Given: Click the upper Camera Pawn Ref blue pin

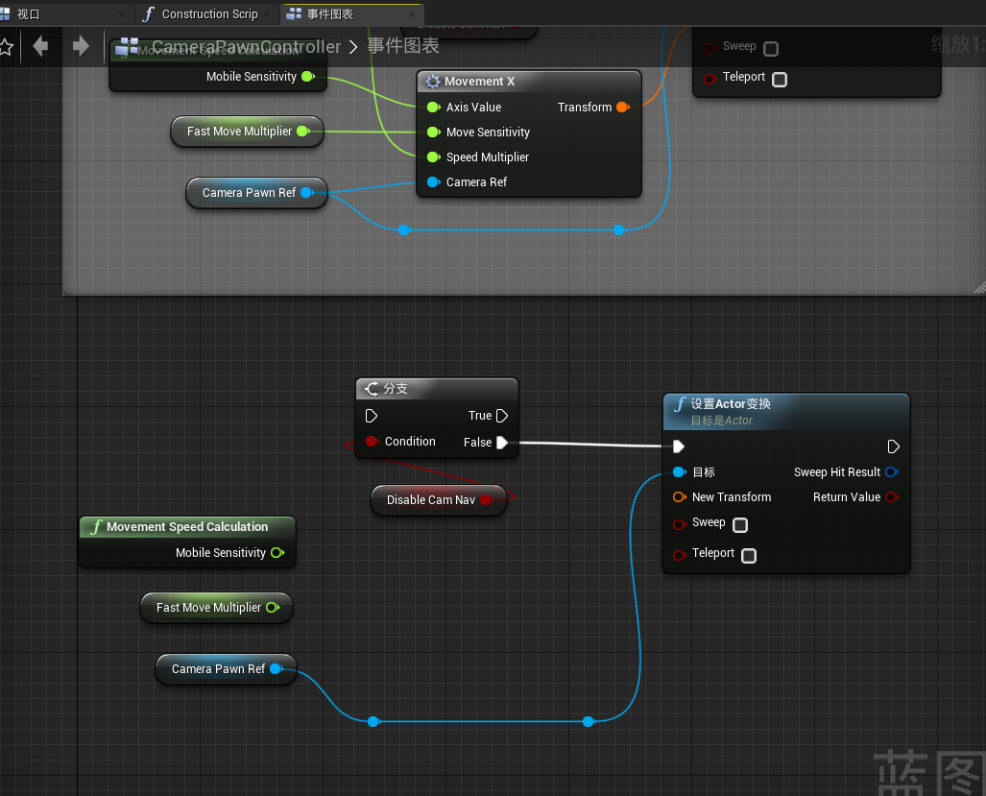Looking at the screenshot, I should (307, 192).
